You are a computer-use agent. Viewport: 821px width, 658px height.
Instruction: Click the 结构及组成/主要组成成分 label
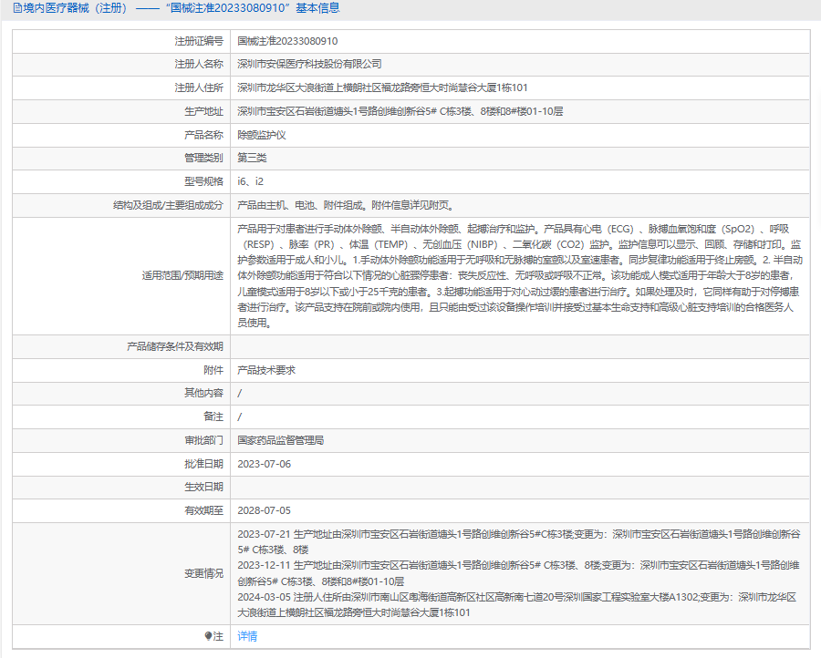[x=168, y=205]
